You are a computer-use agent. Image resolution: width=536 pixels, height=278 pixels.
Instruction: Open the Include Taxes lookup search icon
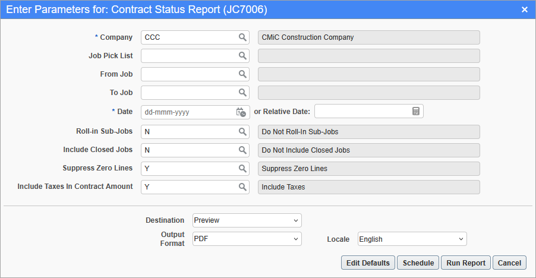coord(242,187)
